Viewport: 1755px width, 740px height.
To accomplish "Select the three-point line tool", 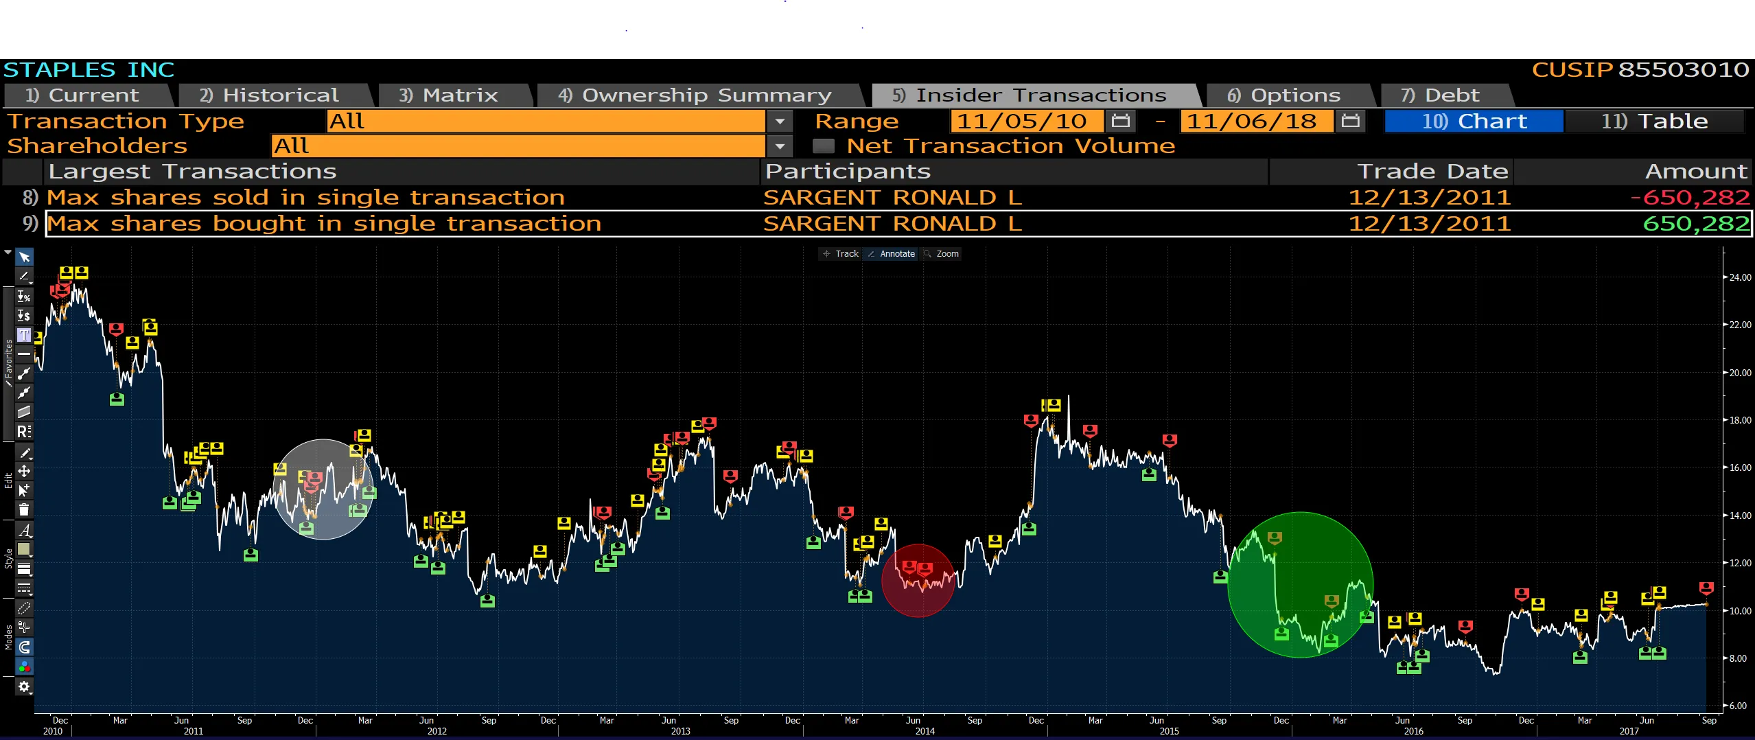I will 24,393.
